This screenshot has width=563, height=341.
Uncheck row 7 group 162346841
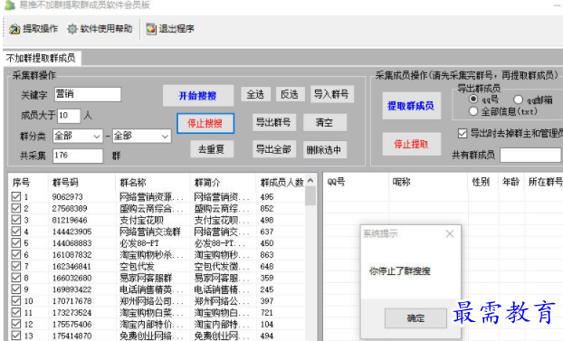point(16,266)
